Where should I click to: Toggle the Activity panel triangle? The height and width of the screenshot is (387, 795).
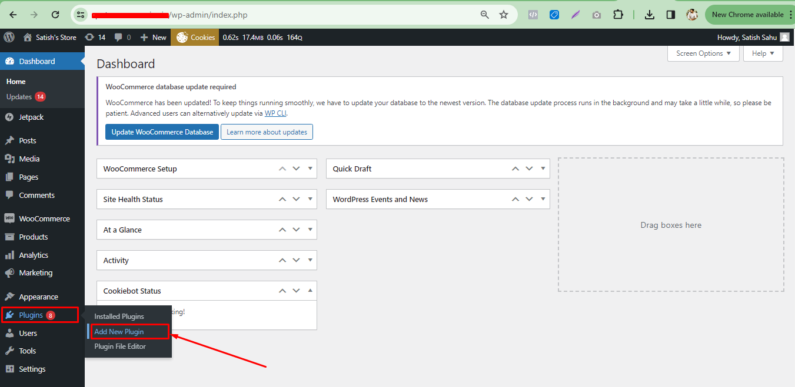[310, 260]
